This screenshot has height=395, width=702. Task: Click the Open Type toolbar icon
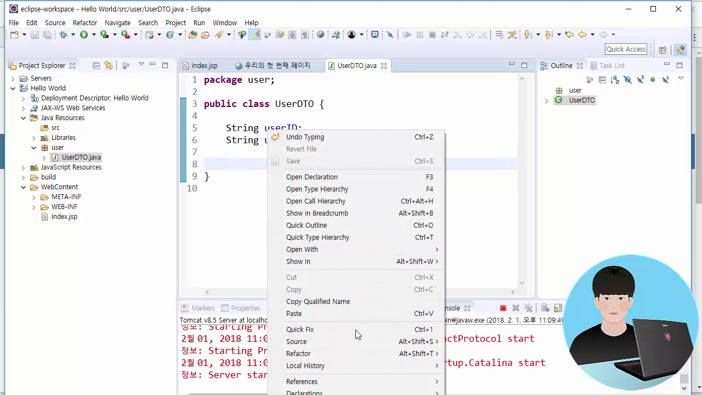[x=193, y=35]
